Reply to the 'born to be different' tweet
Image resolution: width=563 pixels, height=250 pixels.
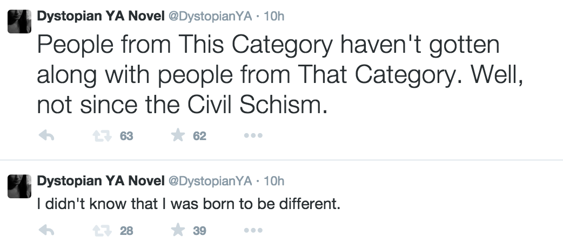click(x=47, y=231)
